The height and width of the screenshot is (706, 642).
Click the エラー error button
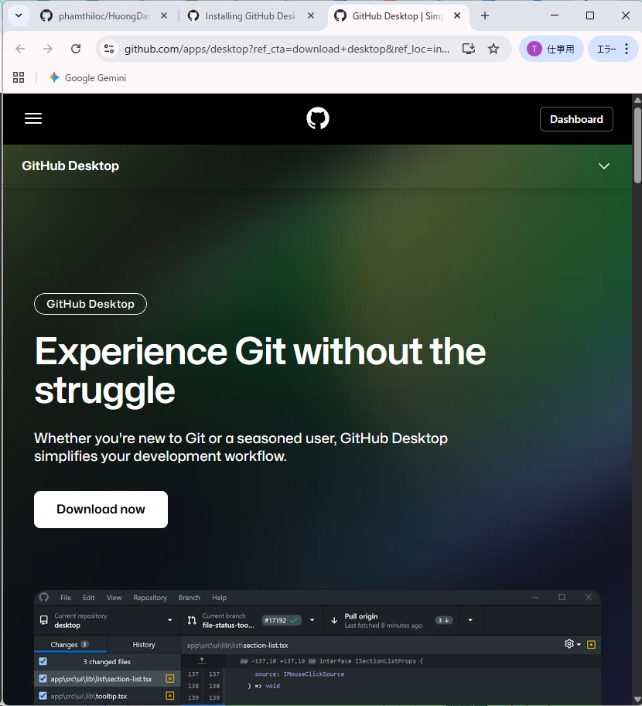pos(606,49)
